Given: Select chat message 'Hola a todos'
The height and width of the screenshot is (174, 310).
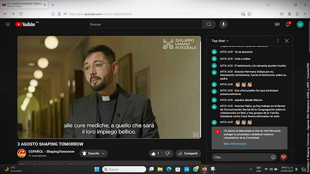Looking at the screenshot, I should coord(242,59).
